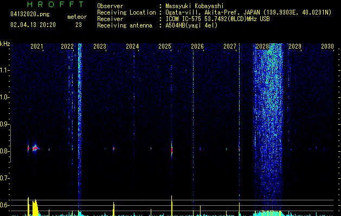Click the 0.6 kHz axis label
The width and height of the screenshot is (341, 216).
coord(4,205)
